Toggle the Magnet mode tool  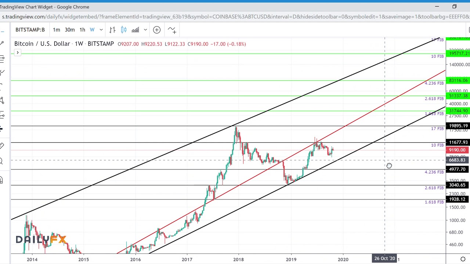[x=1, y=180]
